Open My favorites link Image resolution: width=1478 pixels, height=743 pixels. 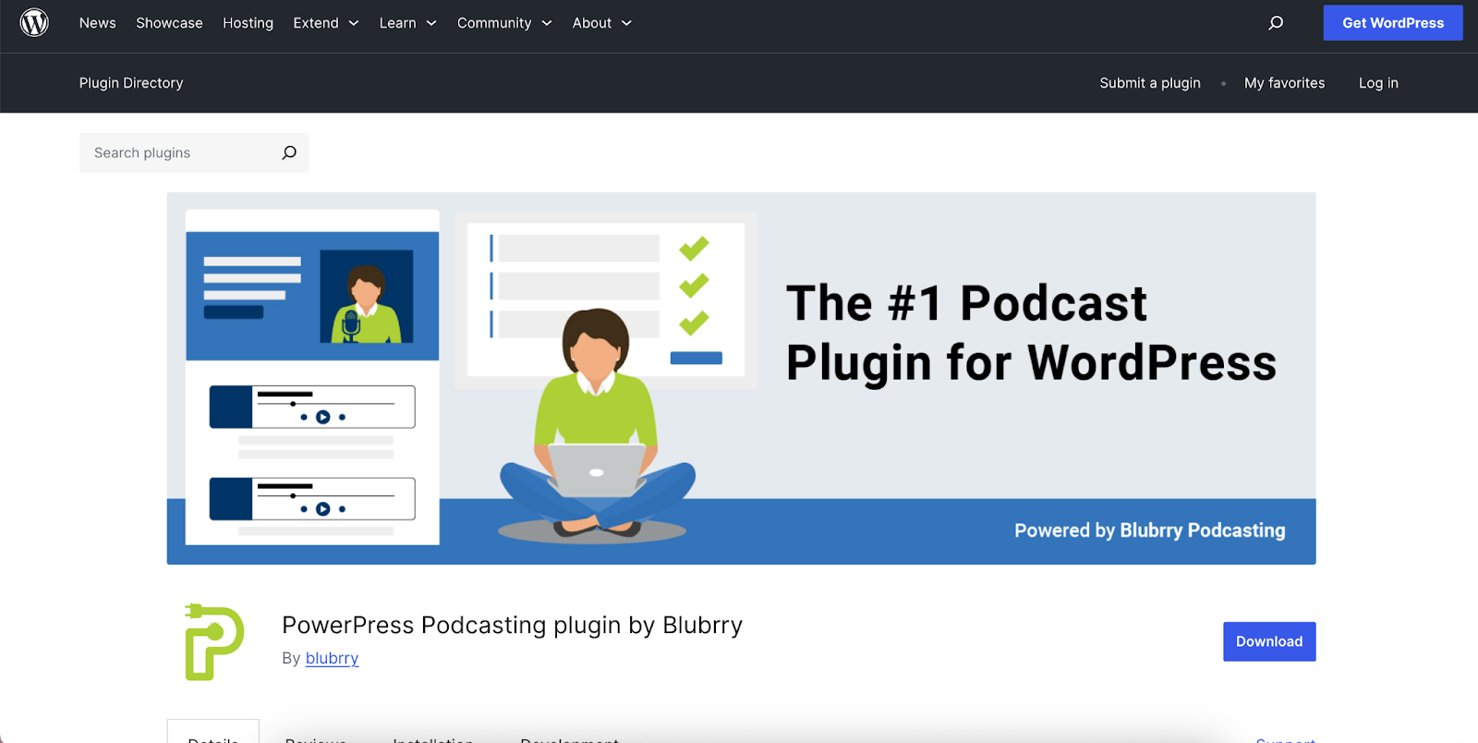[1284, 83]
